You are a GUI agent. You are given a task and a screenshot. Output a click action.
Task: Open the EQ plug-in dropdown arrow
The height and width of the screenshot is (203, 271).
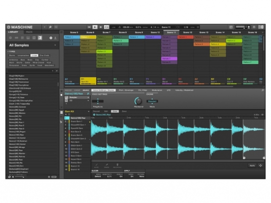coord(88,101)
